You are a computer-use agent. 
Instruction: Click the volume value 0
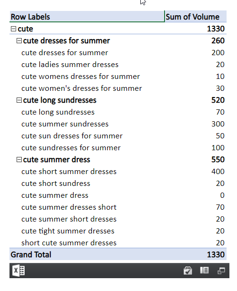coord(222,195)
